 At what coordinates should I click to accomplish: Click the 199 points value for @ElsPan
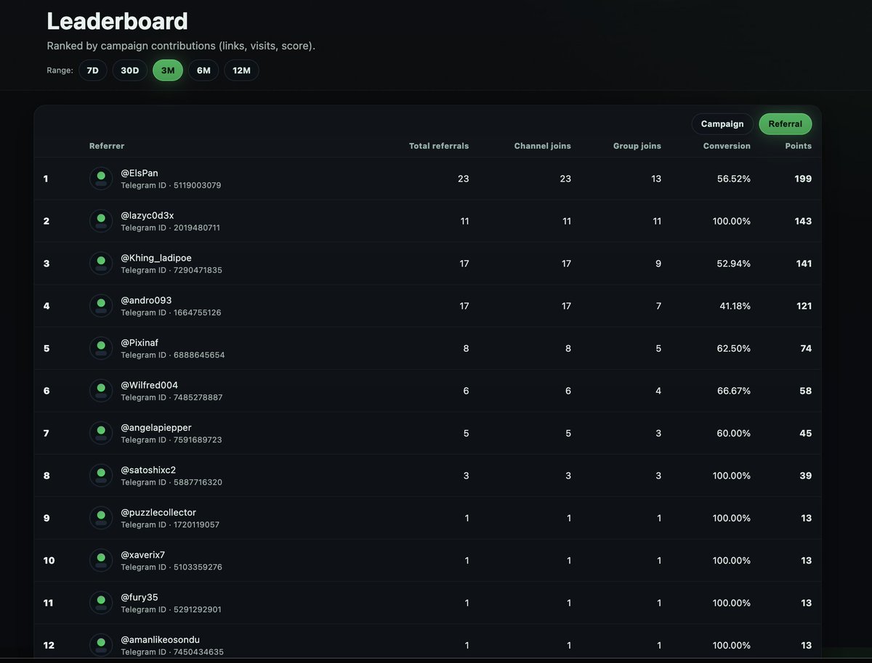point(803,179)
